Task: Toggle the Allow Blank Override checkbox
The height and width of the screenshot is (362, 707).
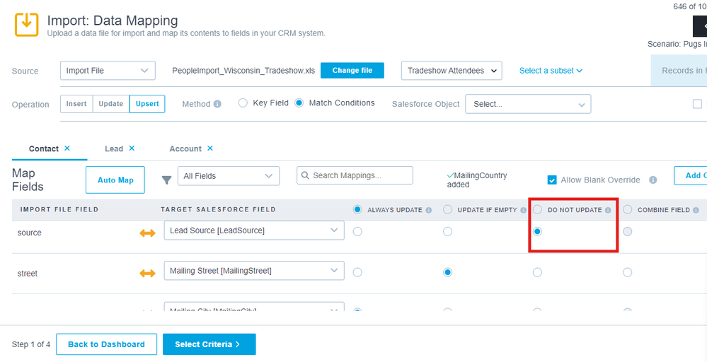Action: [552, 180]
